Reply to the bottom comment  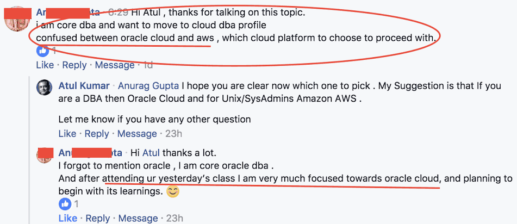pos(98,218)
